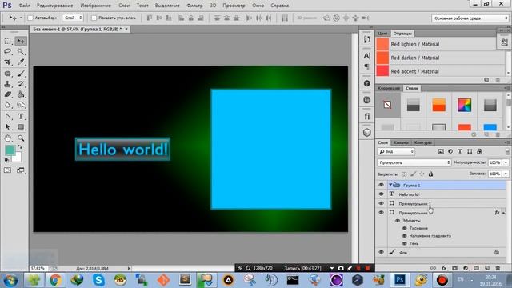This screenshot has width=512, height=288.
Task: Select the Dodge tool
Action: point(21,105)
